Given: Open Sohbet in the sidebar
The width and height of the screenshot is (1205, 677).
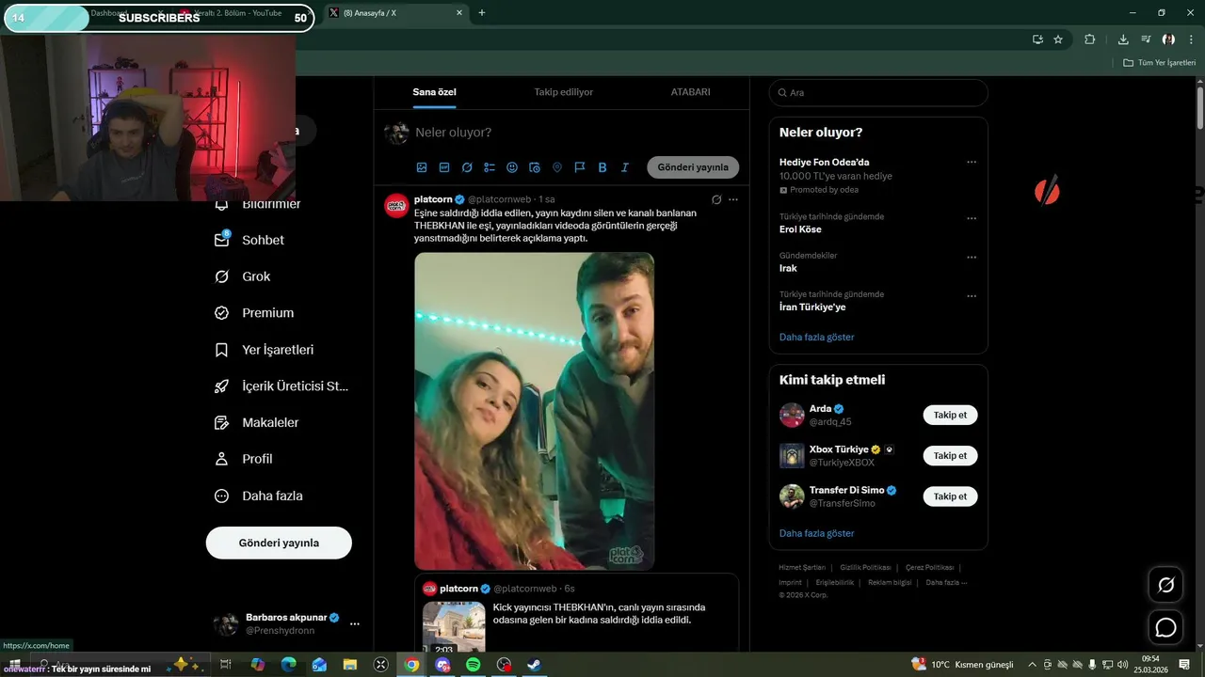Looking at the screenshot, I should [x=250, y=240].
